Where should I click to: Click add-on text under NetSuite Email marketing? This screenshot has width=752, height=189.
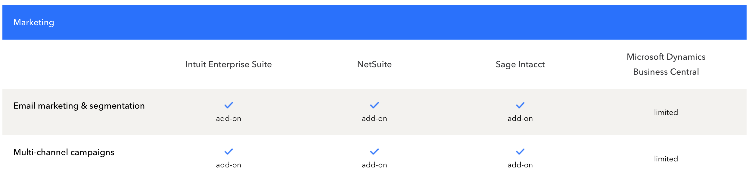point(374,118)
